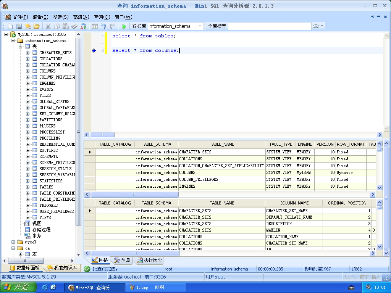
Task: Open the 文件(F) menu
Action: (21, 17)
